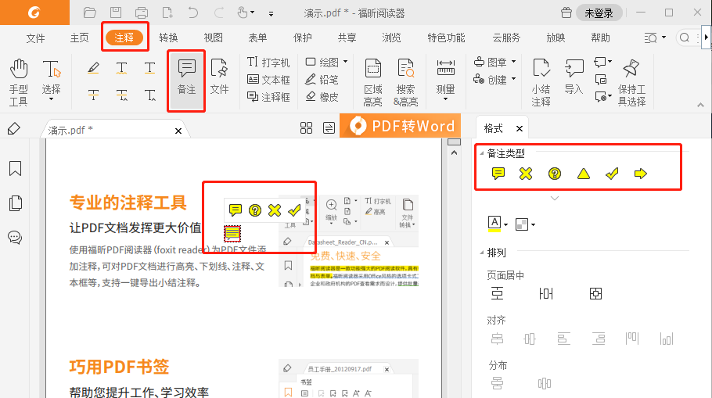Toggle 保持工具选择 keep tool selected
This screenshot has height=398, width=712.
point(631,81)
